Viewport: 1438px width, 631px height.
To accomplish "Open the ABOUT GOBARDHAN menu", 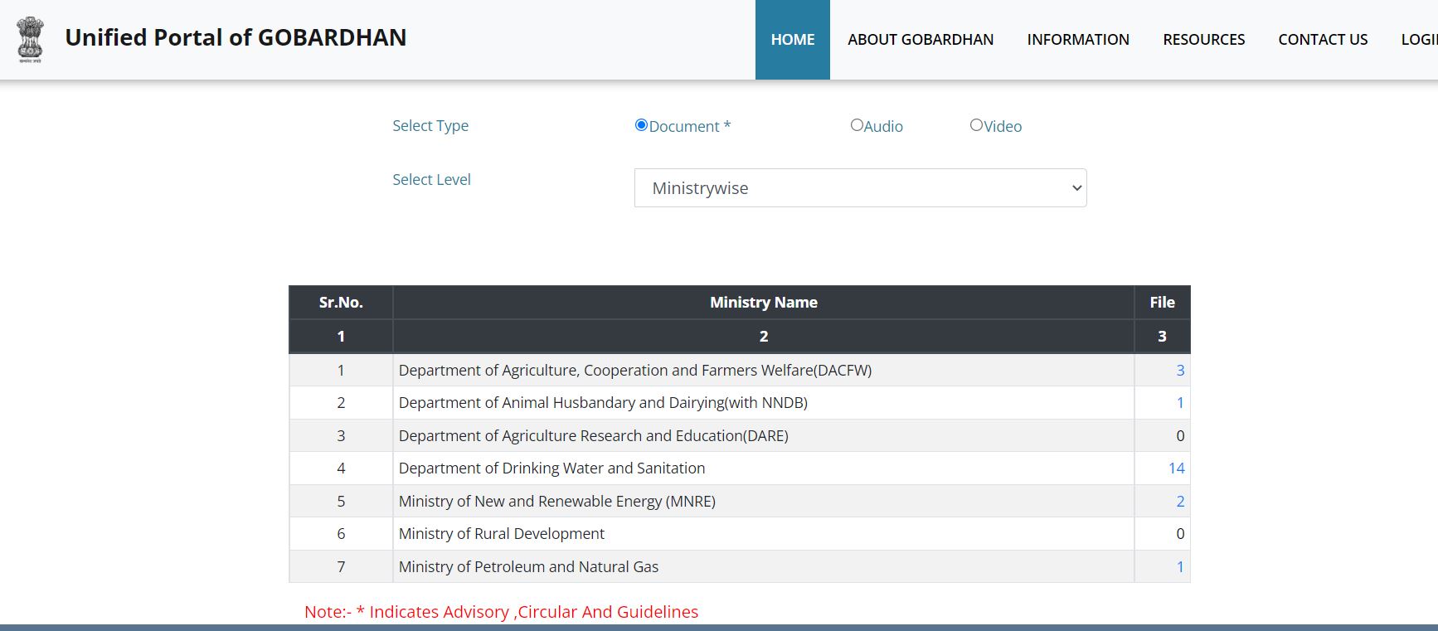I will tap(921, 40).
